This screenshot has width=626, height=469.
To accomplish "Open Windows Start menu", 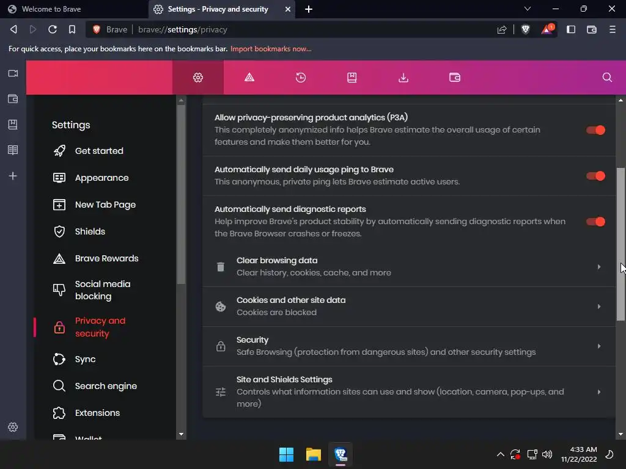I will 286,454.
